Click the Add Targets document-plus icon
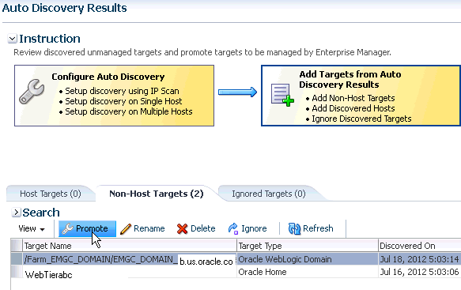 pos(282,95)
